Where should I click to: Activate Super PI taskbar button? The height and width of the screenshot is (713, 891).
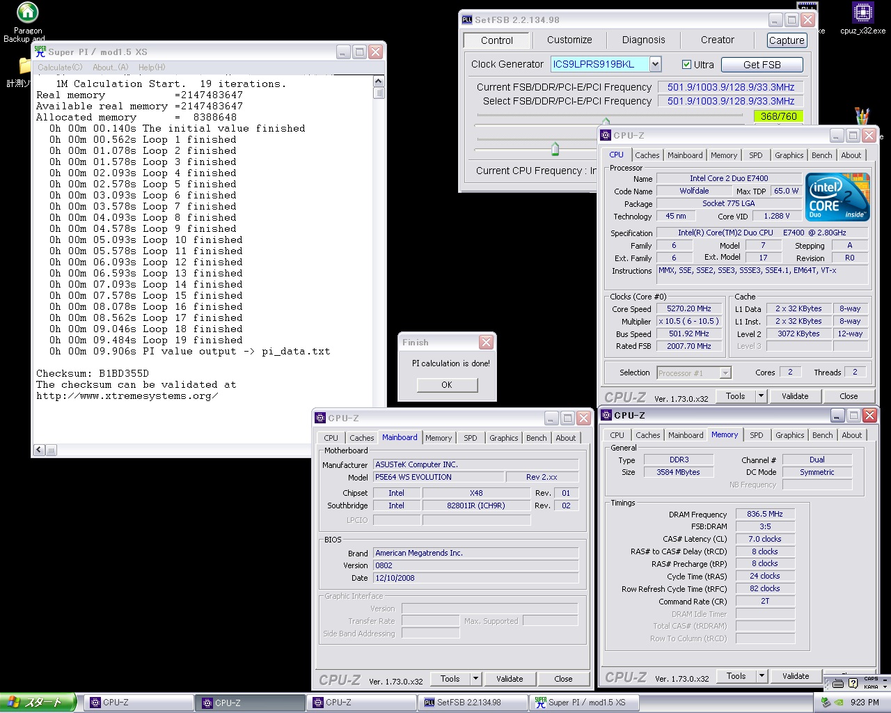click(583, 703)
